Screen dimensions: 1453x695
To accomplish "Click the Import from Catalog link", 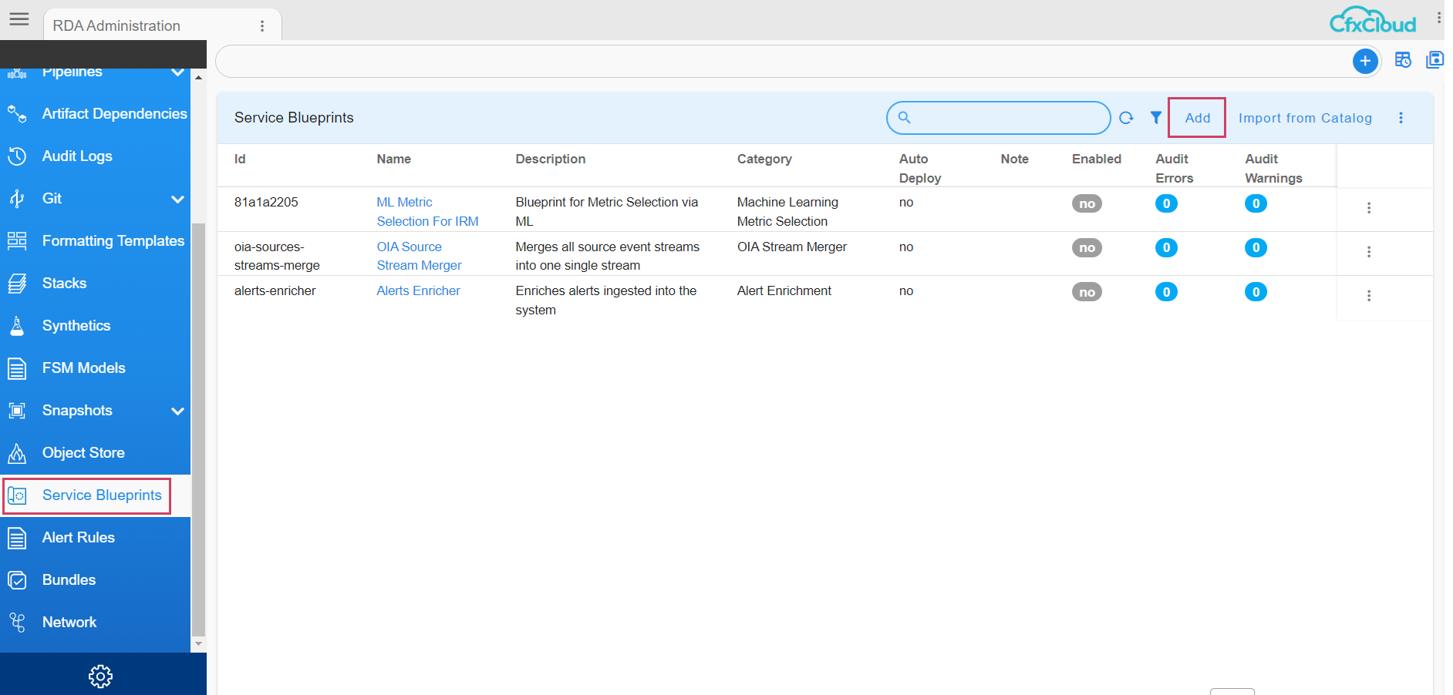I will coord(1305,118).
